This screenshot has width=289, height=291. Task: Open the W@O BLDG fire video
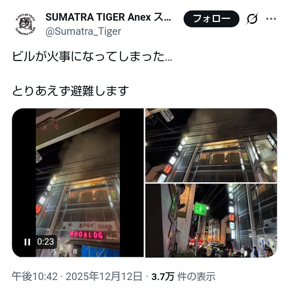(78, 183)
